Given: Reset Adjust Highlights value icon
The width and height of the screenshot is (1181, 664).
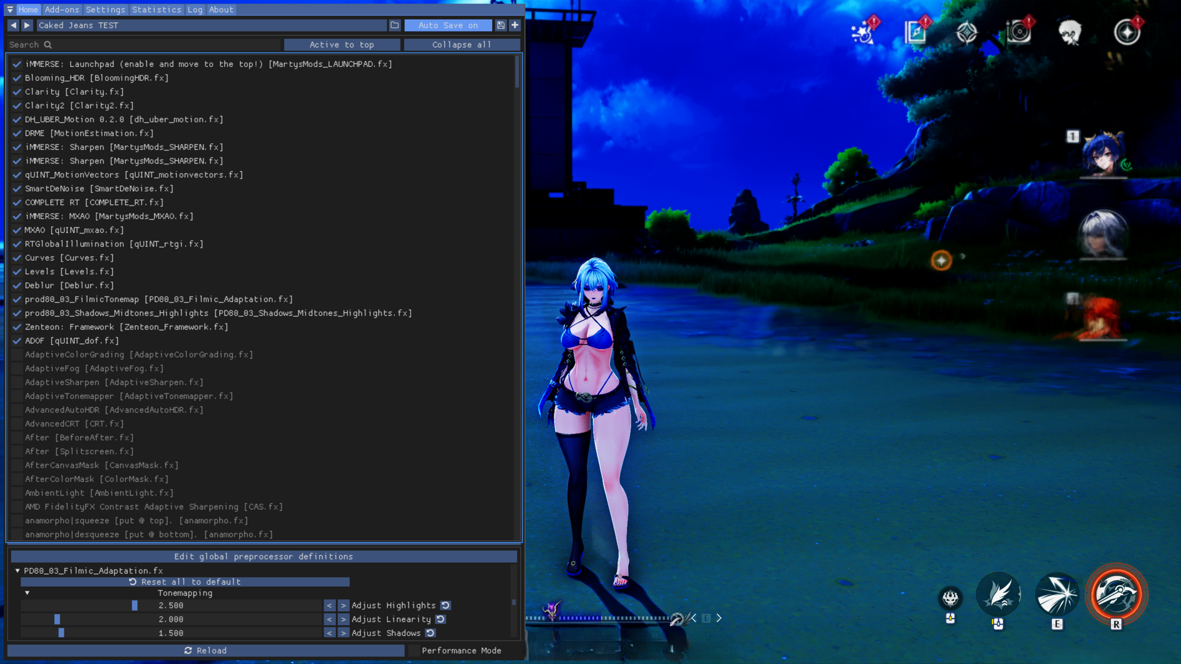Looking at the screenshot, I should click(x=446, y=606).
